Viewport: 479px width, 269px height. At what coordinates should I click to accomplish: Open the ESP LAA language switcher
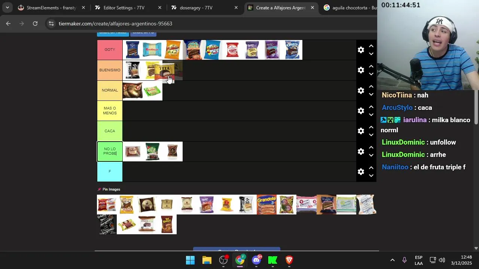419,260
